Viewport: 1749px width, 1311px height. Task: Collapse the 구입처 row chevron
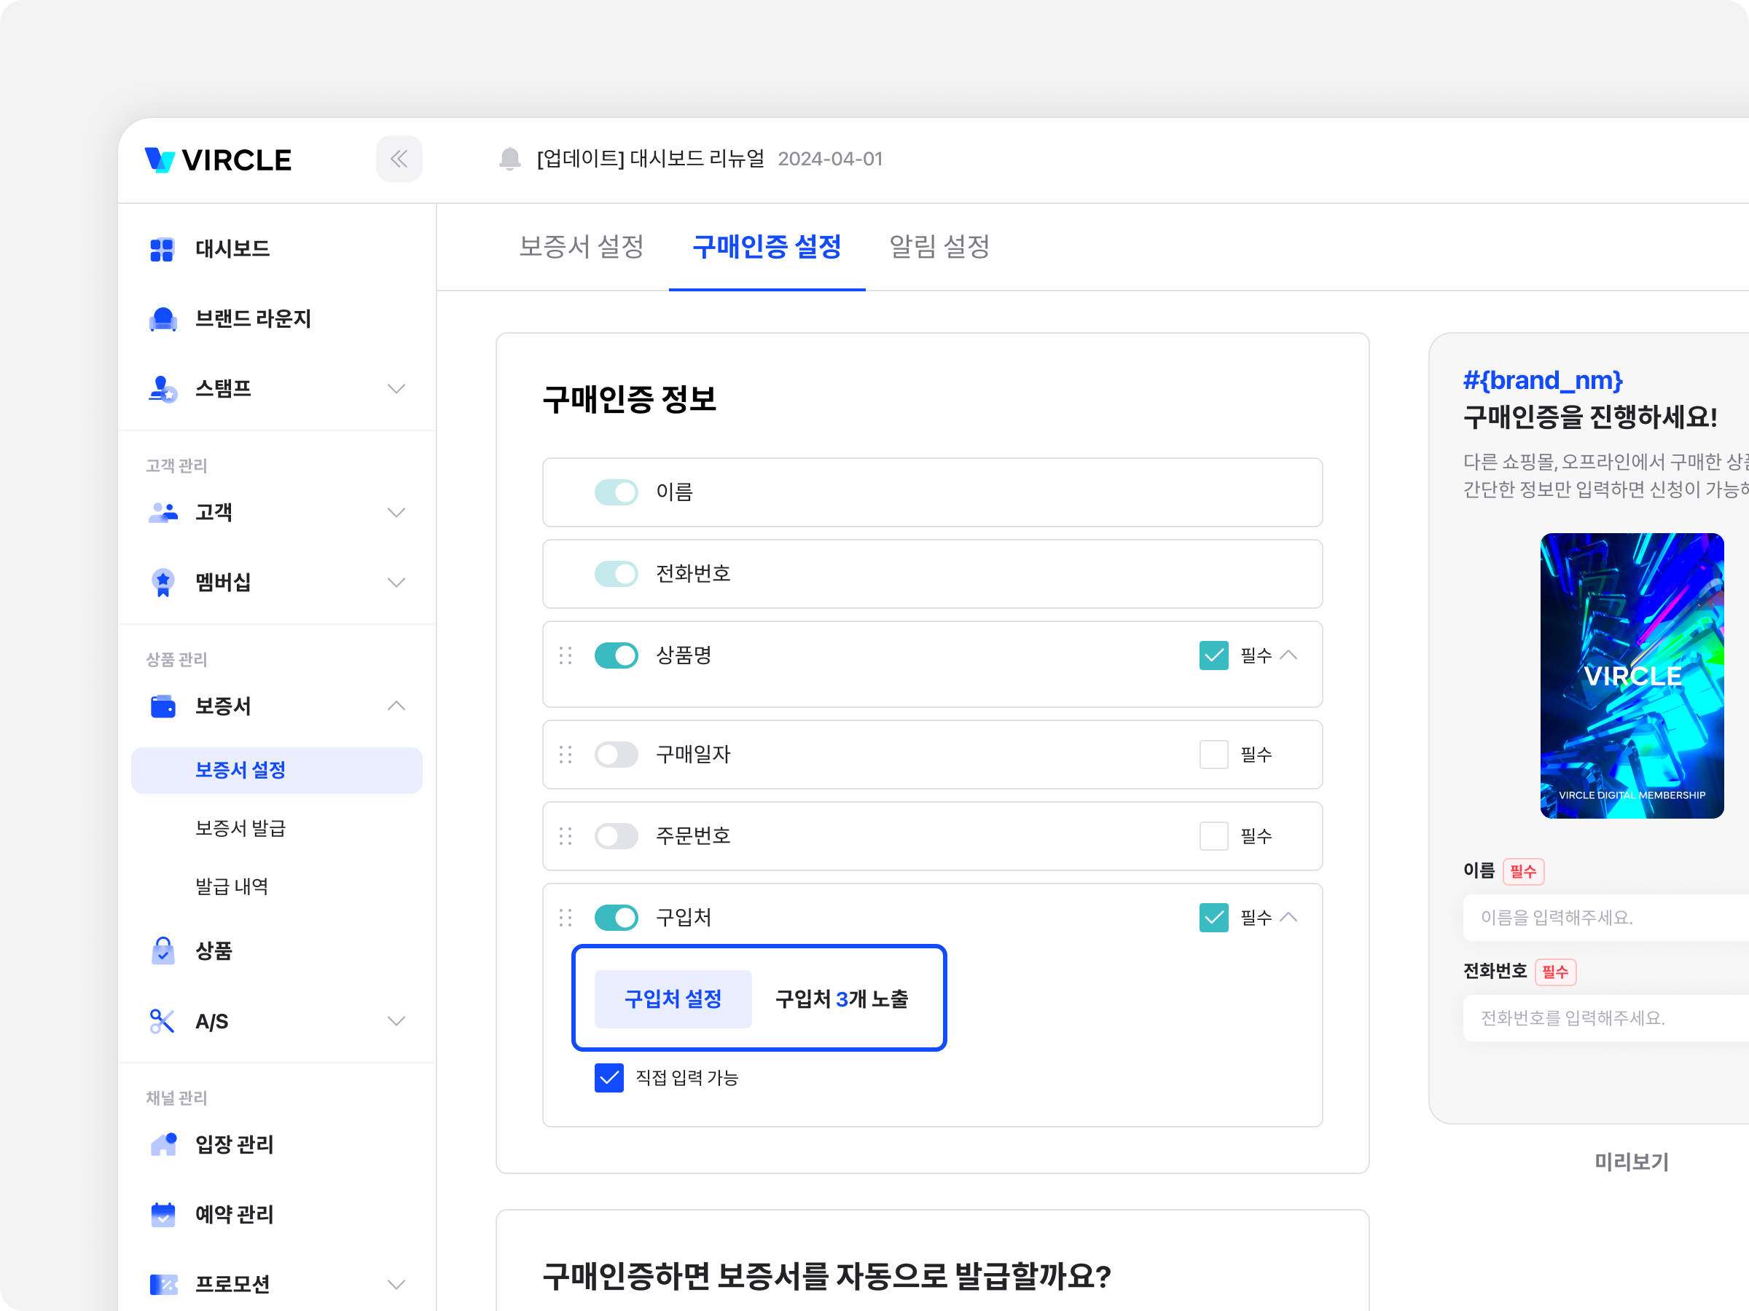tap(1289, 917)
